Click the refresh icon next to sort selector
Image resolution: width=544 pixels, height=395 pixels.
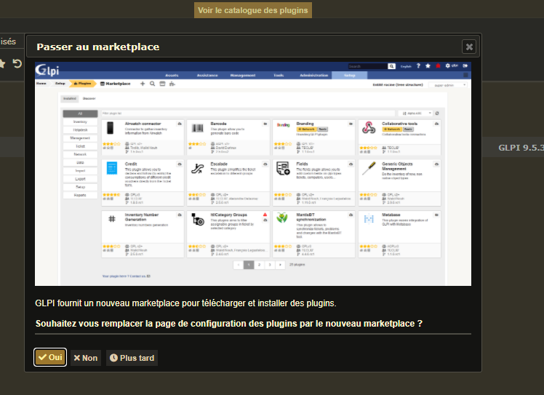pos(437,113)
